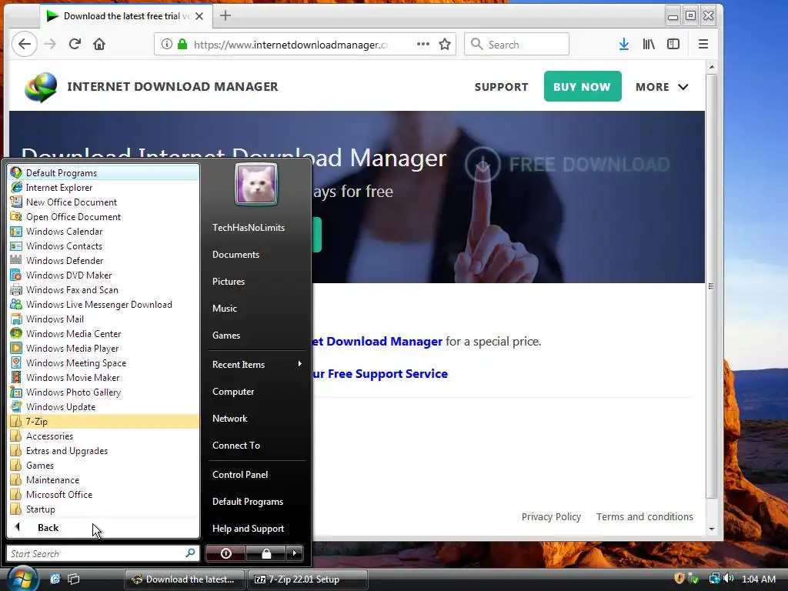Launch Windows Update
Viewport: 788px width, 591px height.
[x=103, y=406]
